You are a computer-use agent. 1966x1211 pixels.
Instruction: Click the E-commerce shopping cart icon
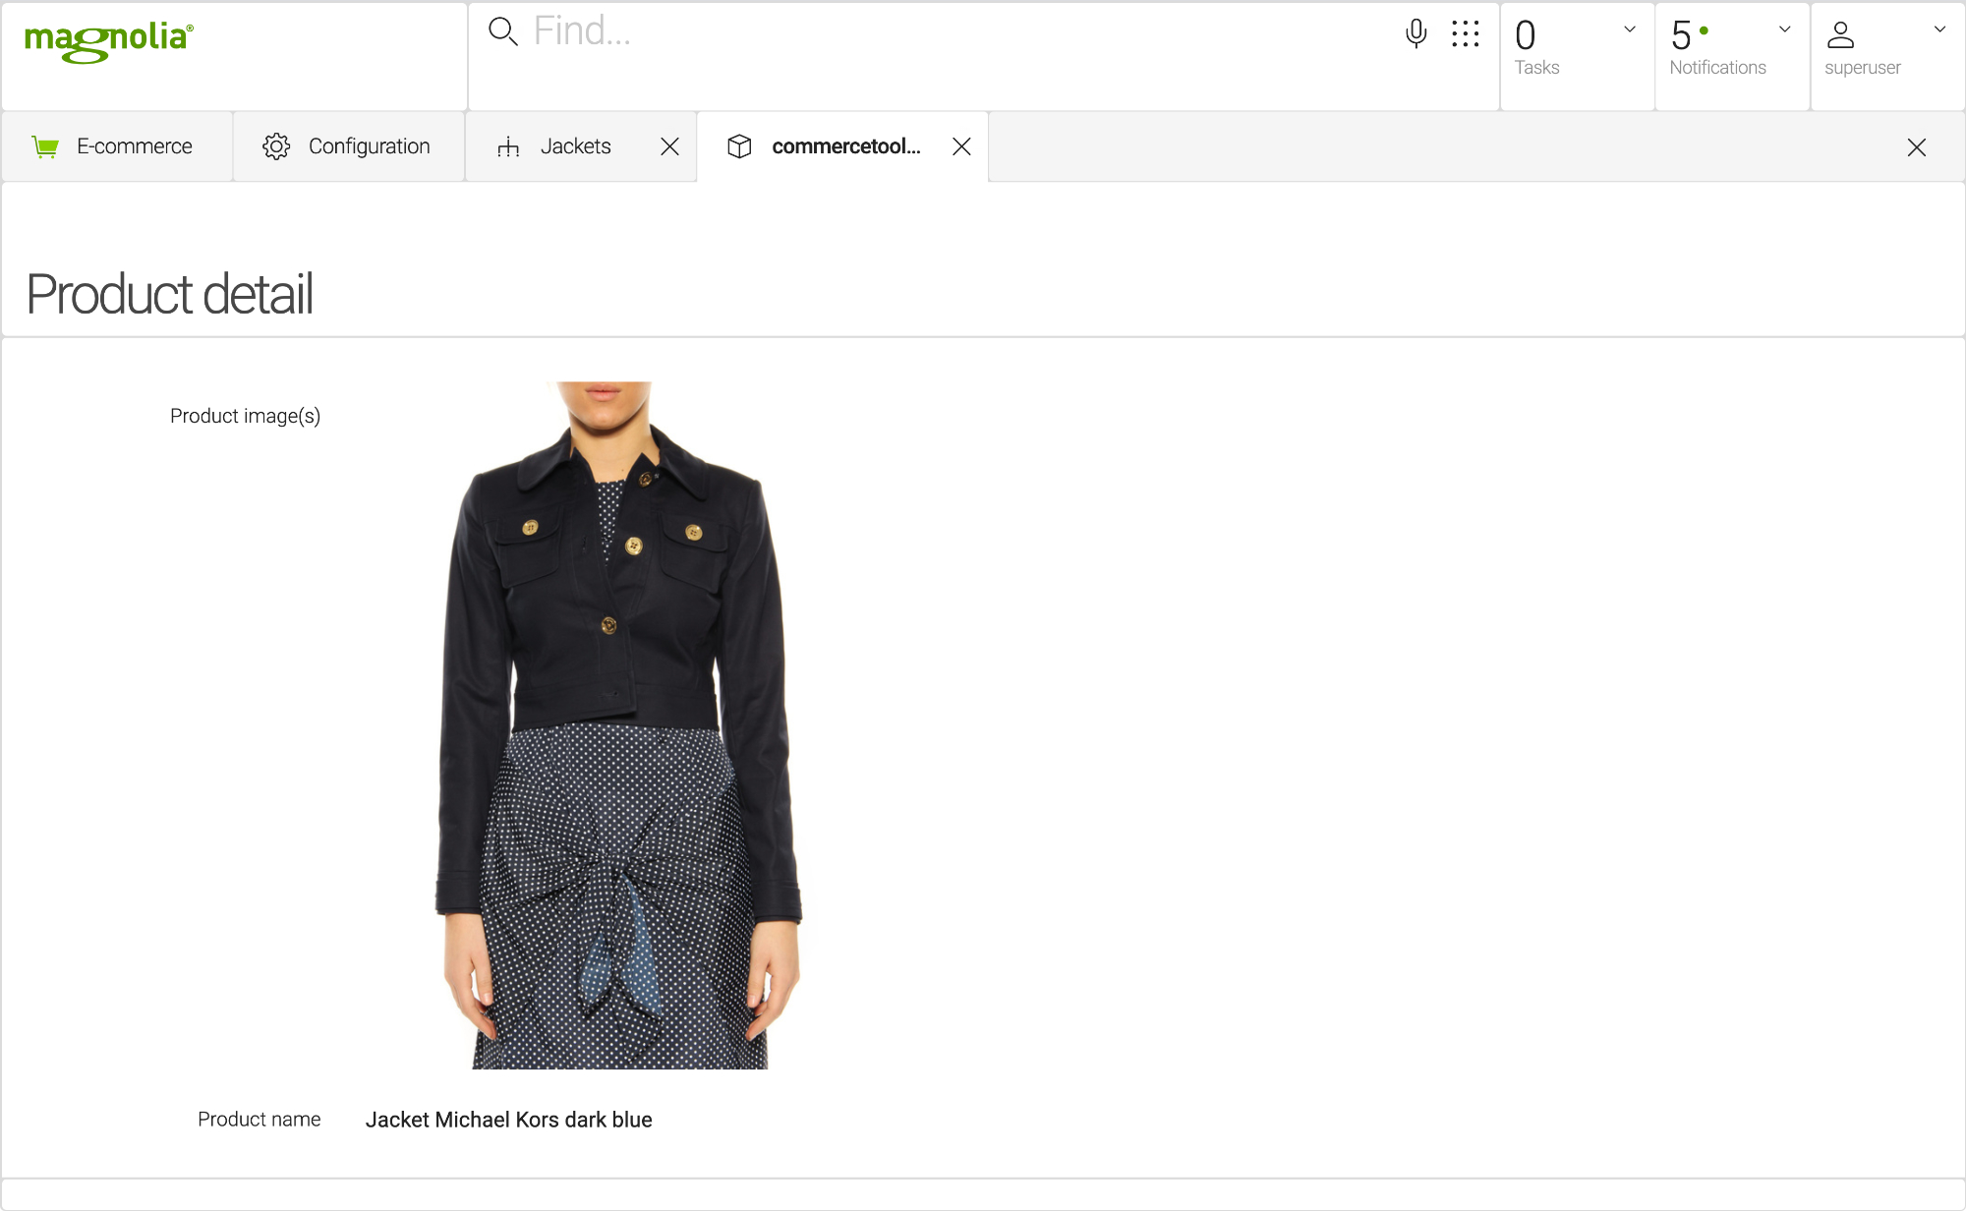coord(46,146)
